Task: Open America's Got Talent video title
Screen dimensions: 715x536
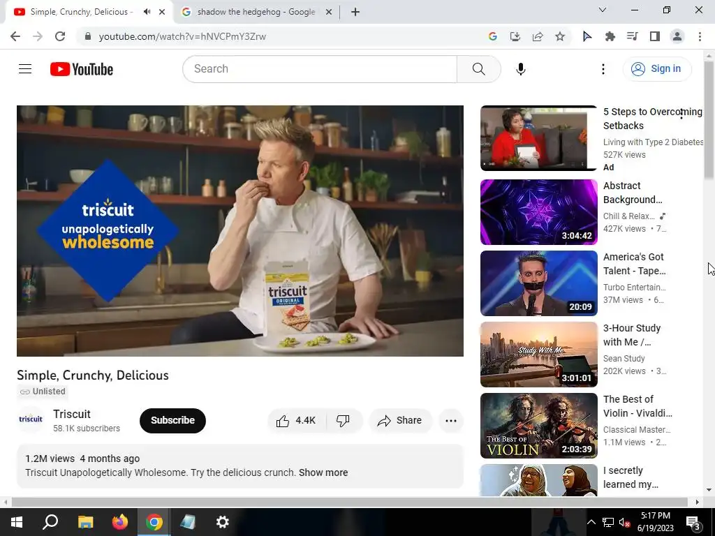Action: pyautogui.click(x=634, y=264)
